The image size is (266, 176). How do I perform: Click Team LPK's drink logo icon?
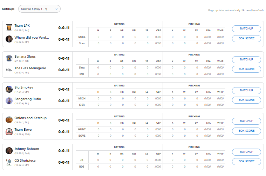(9, 27)
